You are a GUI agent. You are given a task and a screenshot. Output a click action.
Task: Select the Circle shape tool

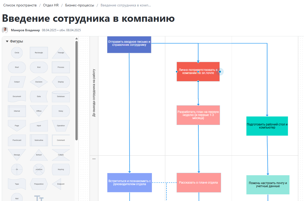(17, 52)
